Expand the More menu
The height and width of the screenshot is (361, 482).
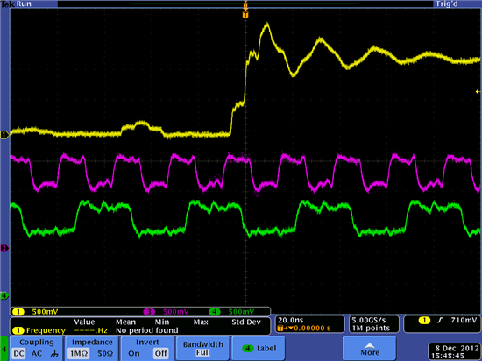click(x=370, y=348)
